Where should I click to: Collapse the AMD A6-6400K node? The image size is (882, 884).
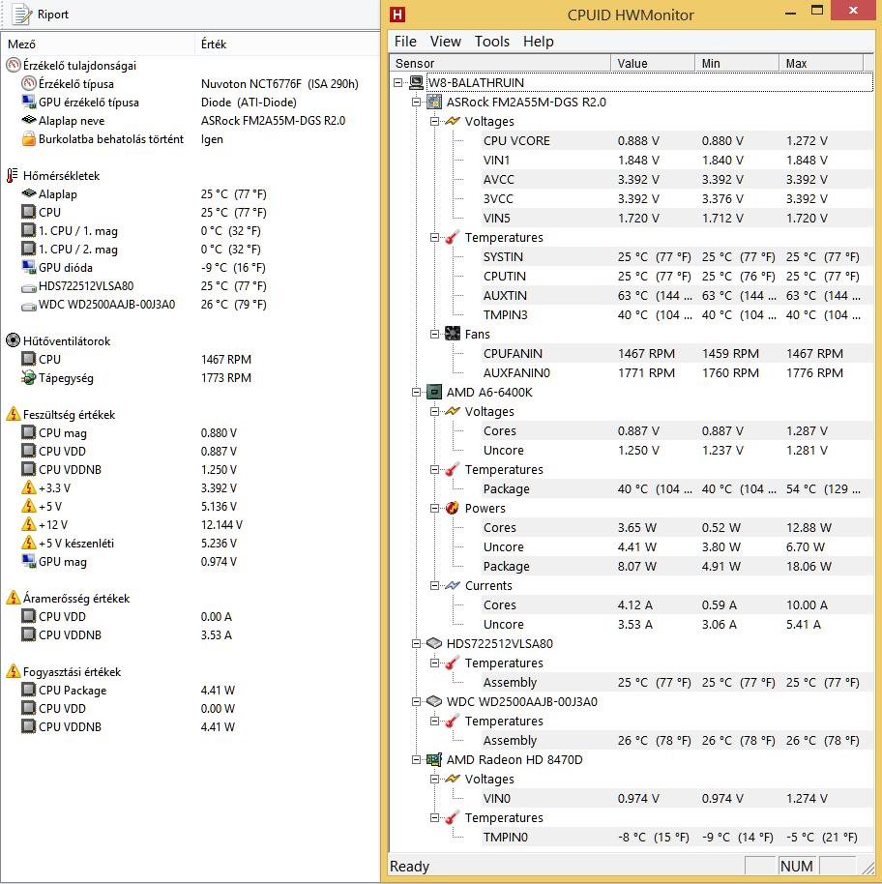[416, 392]
